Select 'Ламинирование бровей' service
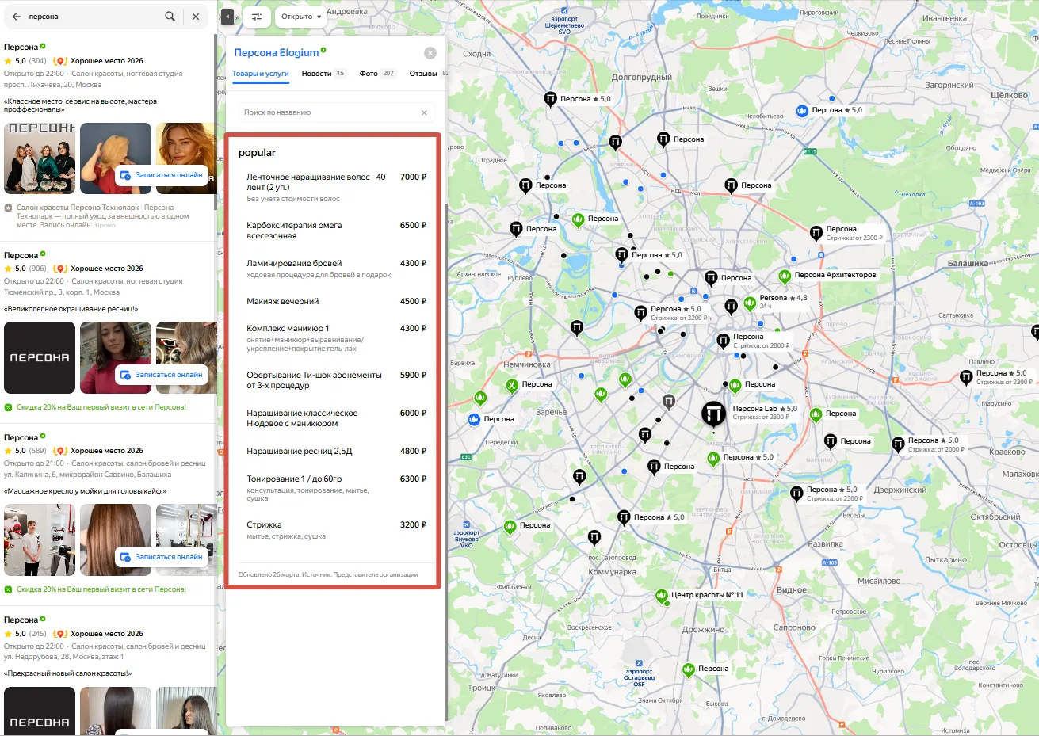Image resolution: width=1039 pixels, height=736 pixels. [336, 269]
